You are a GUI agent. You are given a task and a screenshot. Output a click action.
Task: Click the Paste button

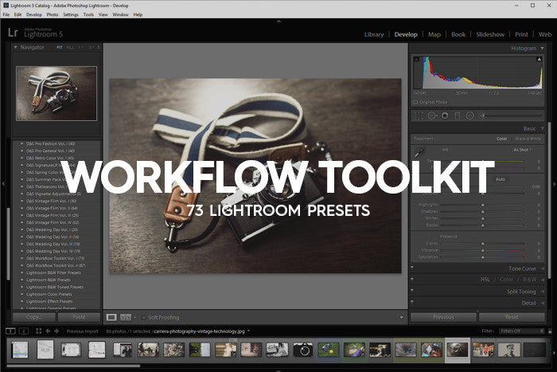[x=79, y=317]
